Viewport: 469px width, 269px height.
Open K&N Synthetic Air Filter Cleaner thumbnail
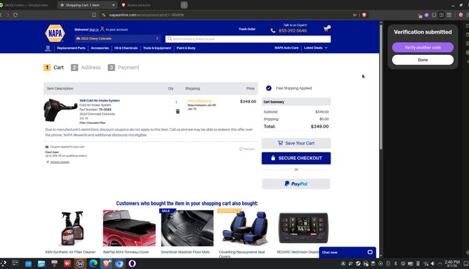coord(72,228)
